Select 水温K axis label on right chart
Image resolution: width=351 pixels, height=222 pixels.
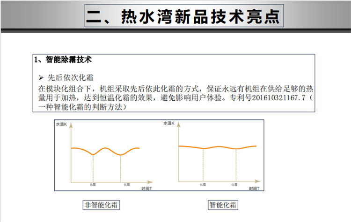coord(168,123)
